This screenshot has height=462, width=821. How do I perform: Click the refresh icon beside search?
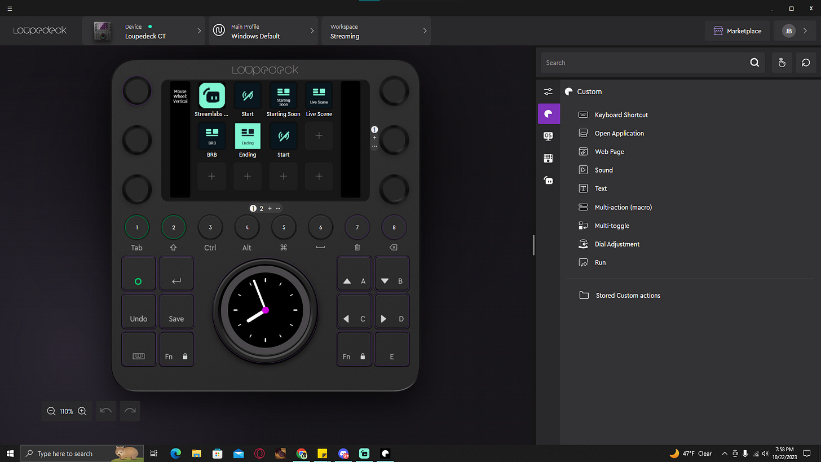pyautogui.click(x=806, y=63)
